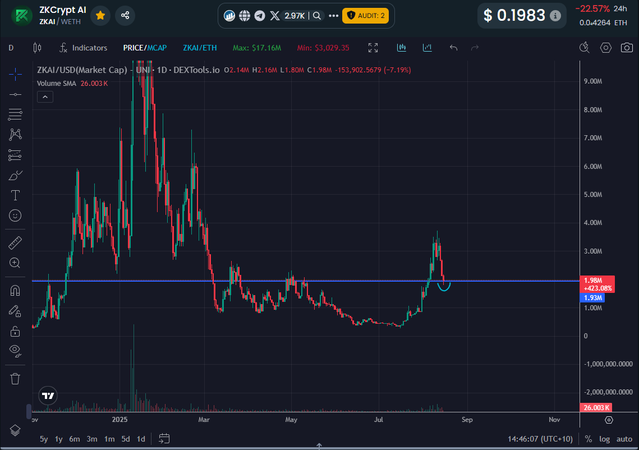Viewport: 639px width, 450px height.
Task: Open the D timeframe dropdown
Action: 10,48
